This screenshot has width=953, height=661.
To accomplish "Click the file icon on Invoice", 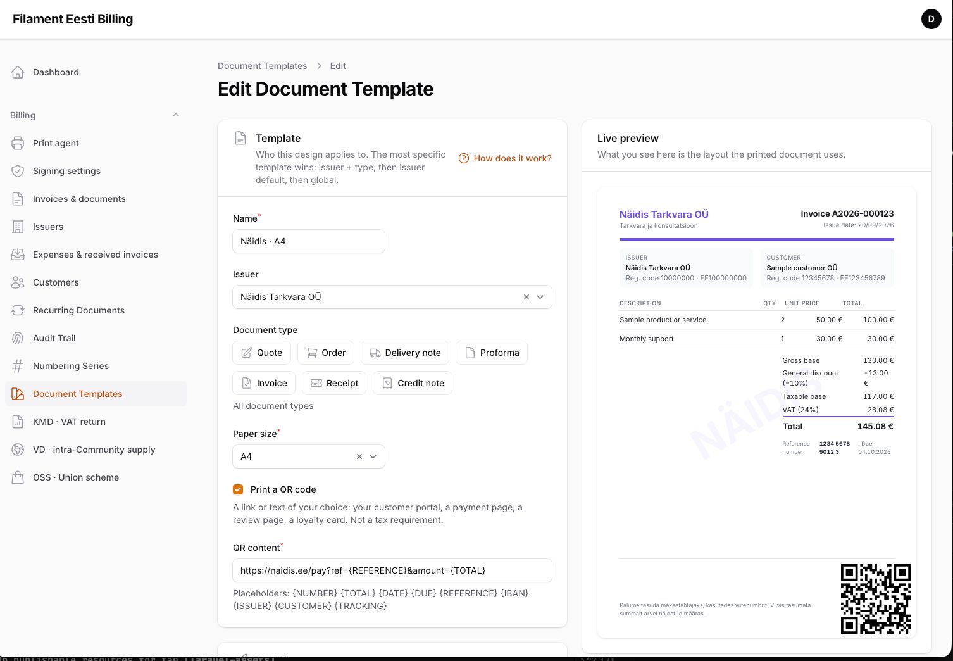I will point(247,383).
